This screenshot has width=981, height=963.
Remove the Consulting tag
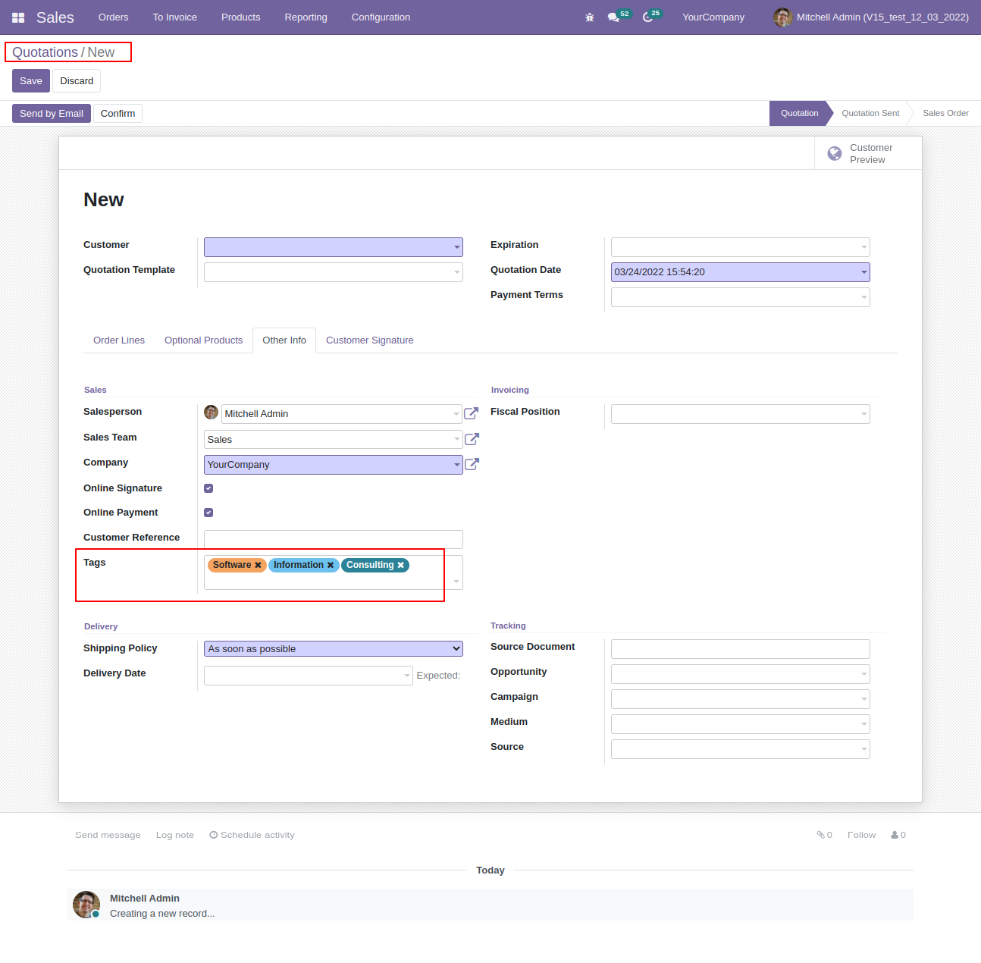click(401, 565)
